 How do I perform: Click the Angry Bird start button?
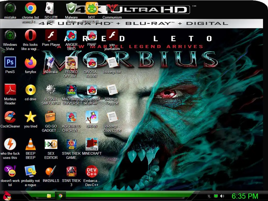tap(7, 196)
